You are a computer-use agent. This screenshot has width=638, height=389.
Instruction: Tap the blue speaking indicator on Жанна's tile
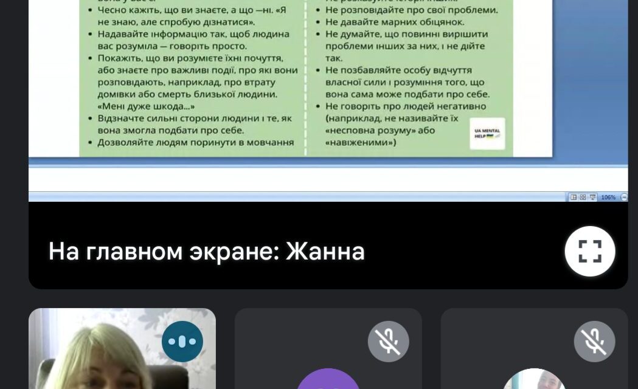click(182, 342)
